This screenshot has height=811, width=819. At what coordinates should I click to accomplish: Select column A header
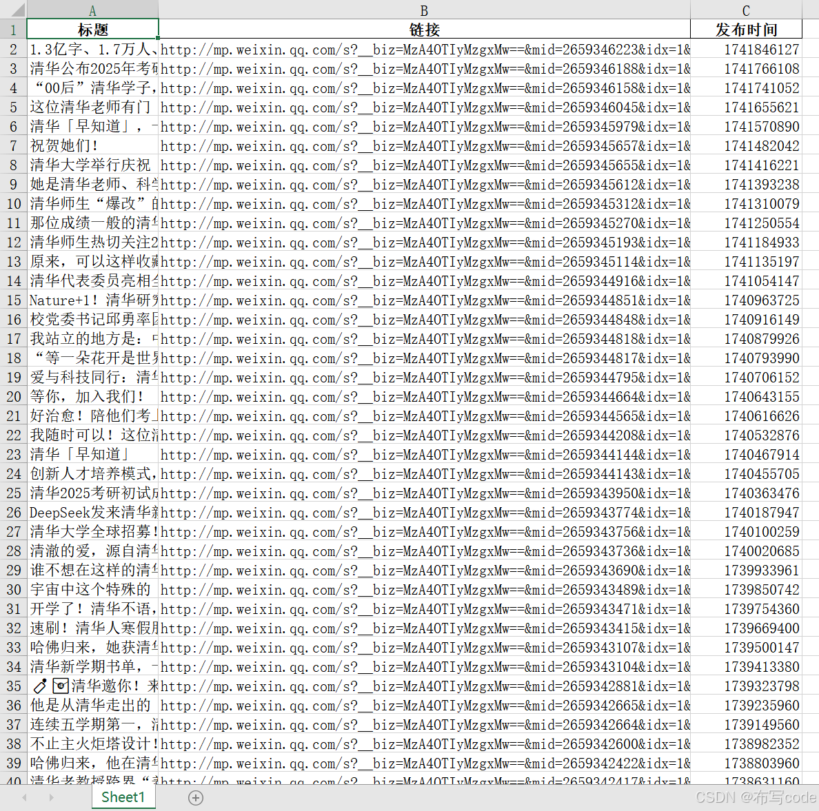pyautogui.click(x=92, y=10)
